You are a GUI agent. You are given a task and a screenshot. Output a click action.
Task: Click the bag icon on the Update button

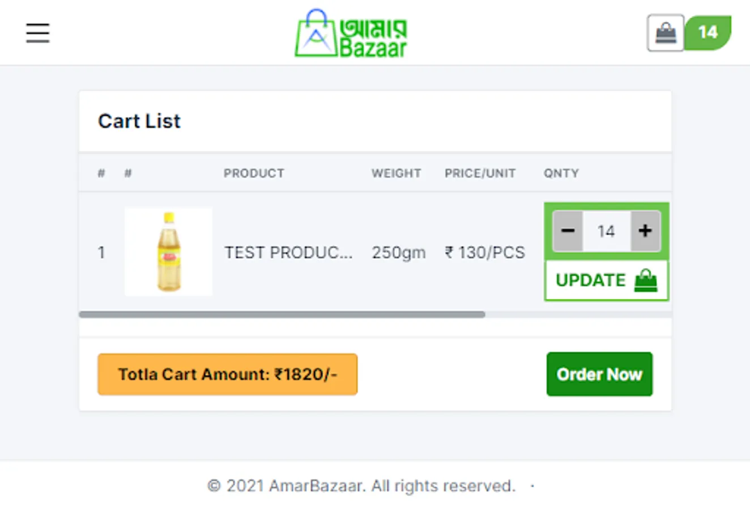[x=646, y=280]
